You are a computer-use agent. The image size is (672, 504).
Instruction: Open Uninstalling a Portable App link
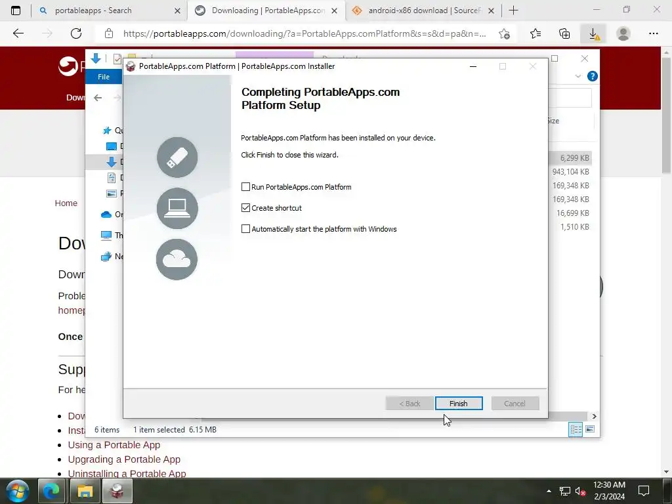[x=127, y=474]
